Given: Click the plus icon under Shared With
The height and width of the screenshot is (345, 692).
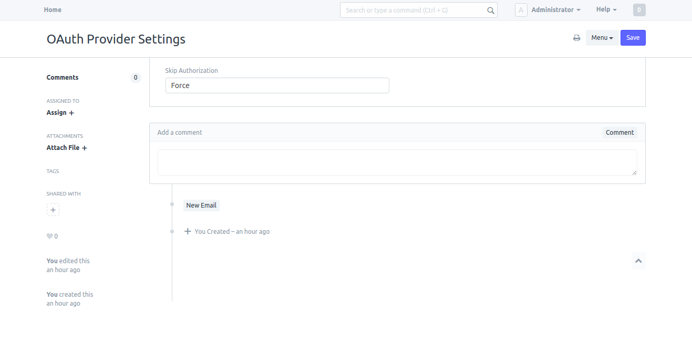Looking at the screenshot, I should coord(53,210).
